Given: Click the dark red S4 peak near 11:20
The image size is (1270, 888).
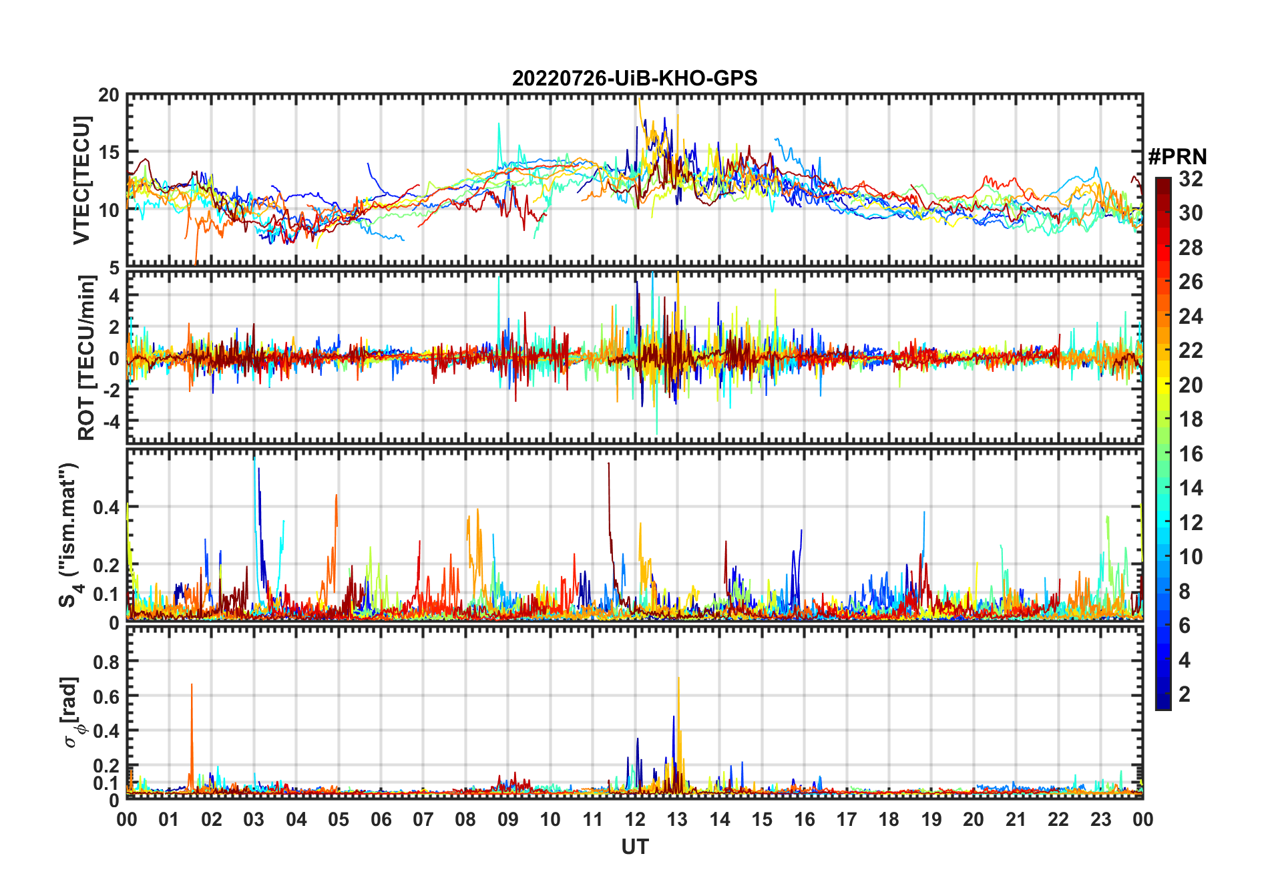Looking at the screenshot, I should [609, 501].
